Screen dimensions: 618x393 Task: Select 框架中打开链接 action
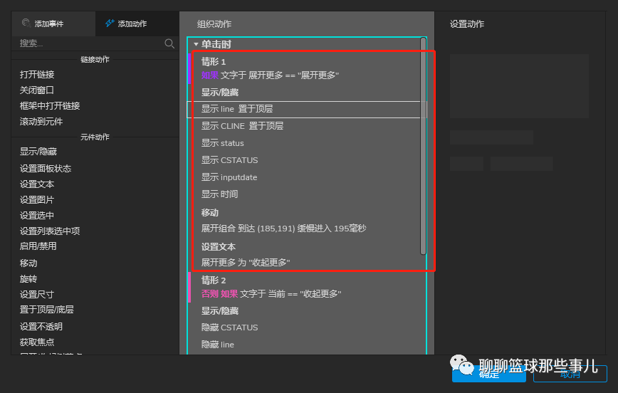50,105
